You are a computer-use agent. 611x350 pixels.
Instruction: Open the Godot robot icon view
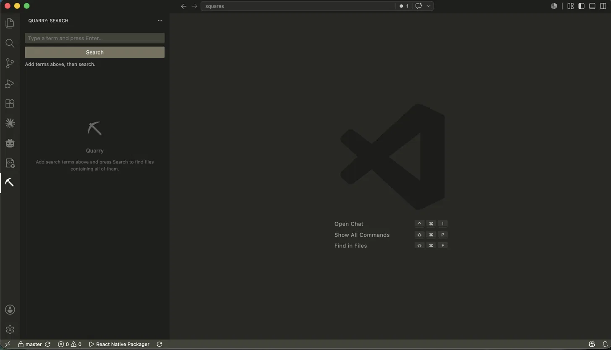(x=10, y=143)
